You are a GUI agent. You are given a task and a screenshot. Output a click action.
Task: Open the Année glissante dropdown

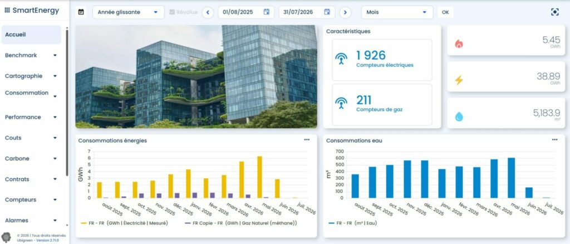point(129,12)
